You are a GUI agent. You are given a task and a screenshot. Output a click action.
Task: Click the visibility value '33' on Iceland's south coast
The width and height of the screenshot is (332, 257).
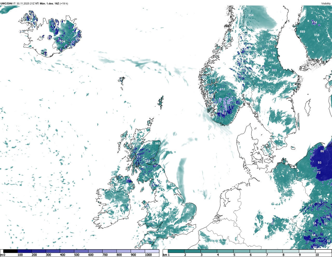coord(45,54)
